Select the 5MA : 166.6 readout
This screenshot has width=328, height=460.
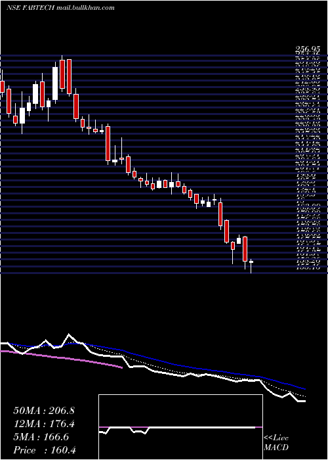coord(41,437)
